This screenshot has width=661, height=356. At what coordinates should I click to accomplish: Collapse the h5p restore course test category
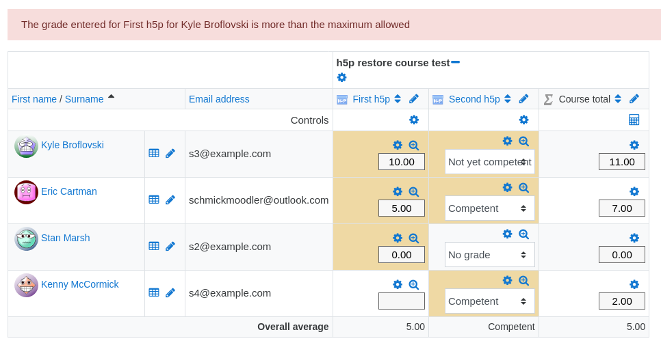455,62
